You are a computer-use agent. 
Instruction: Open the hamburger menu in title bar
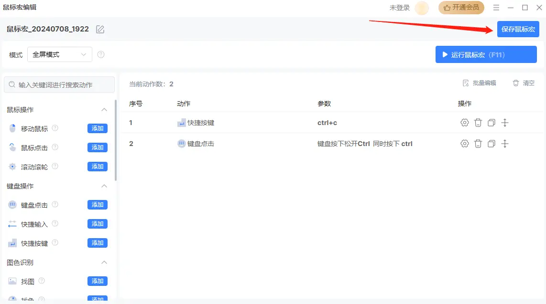[x=496, y=8]
